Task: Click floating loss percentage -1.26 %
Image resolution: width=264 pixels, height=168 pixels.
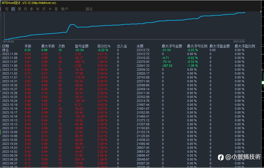Action: click(193, 66)
